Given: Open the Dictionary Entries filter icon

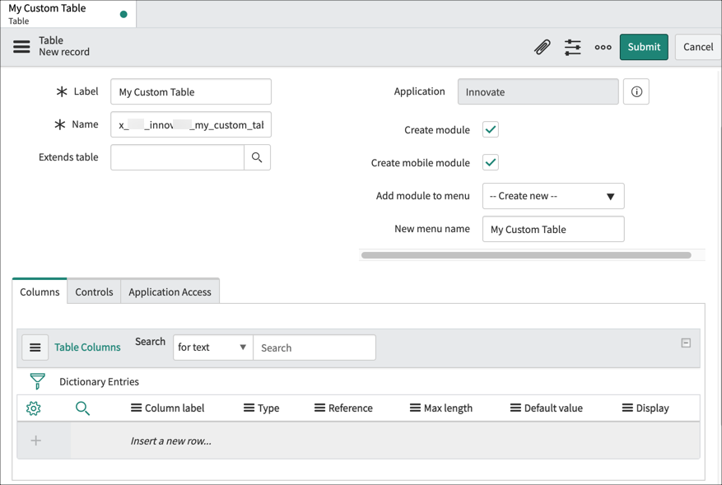Looking at the screenshot, I should pyautogui.click(x=37, y=381).
